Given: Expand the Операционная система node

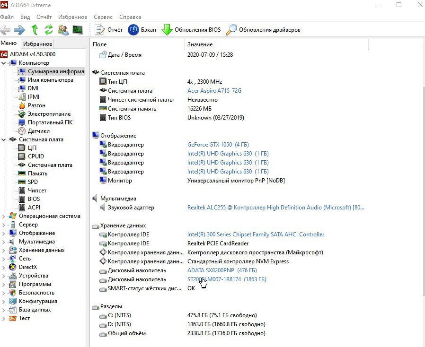Looking at the screenshot, I should pyautogui.click(x=3, y=216).
